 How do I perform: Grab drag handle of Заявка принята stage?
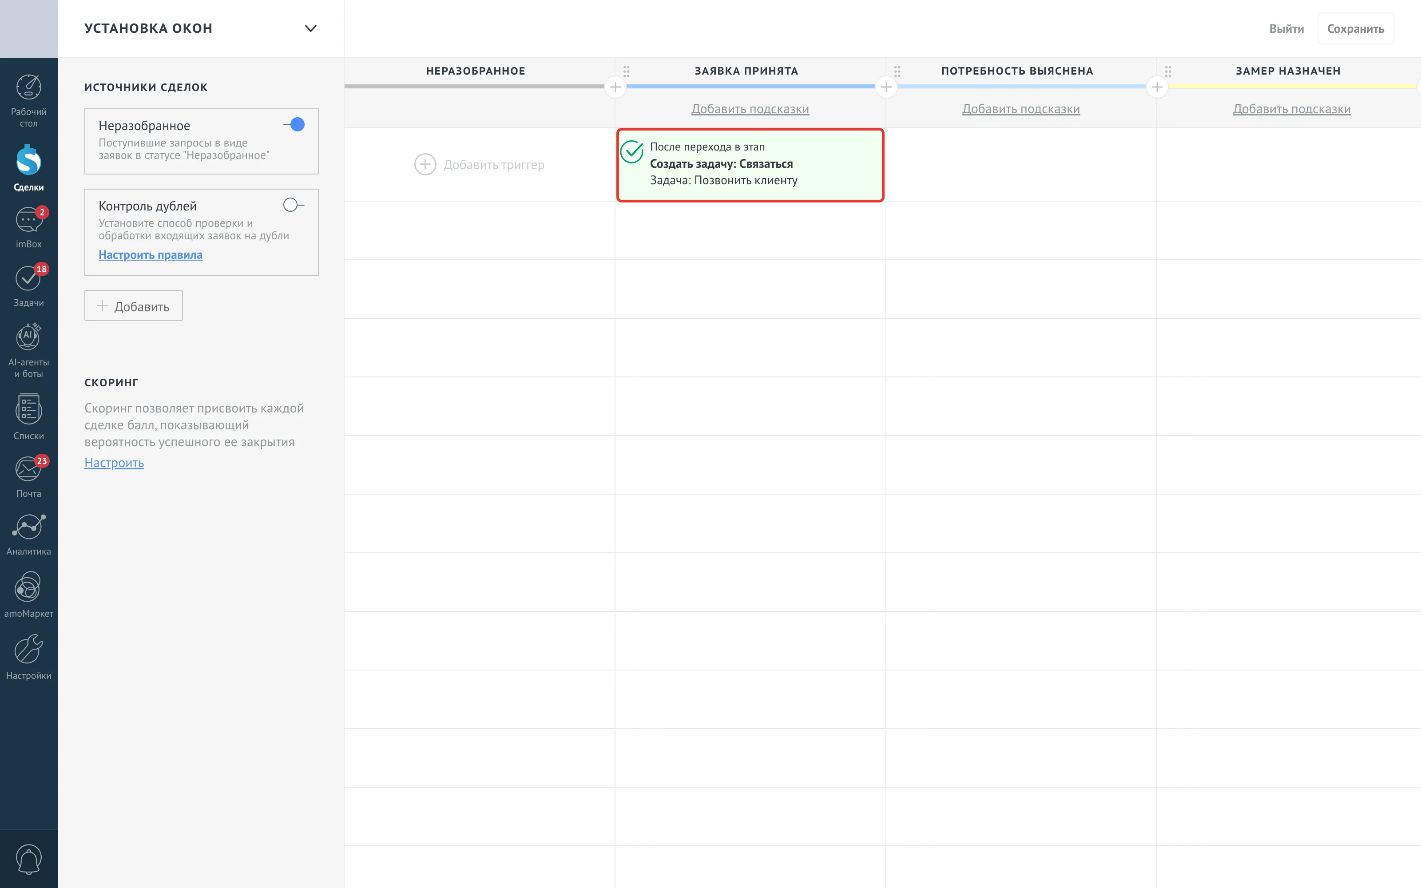click(626, 71)
